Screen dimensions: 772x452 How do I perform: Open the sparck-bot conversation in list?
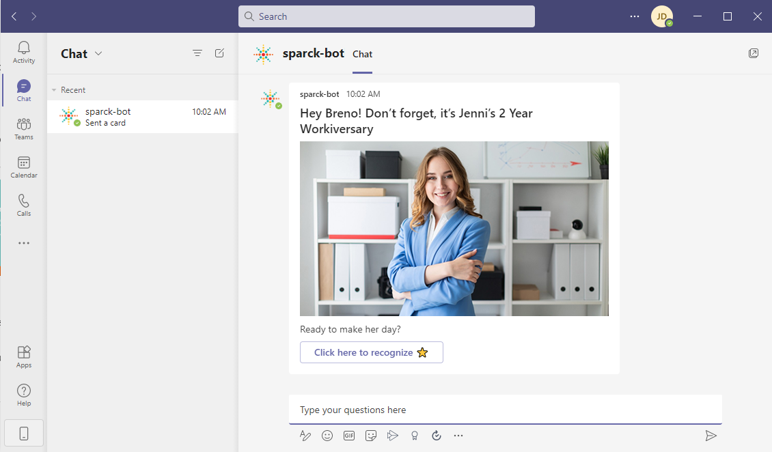[143, 117]
